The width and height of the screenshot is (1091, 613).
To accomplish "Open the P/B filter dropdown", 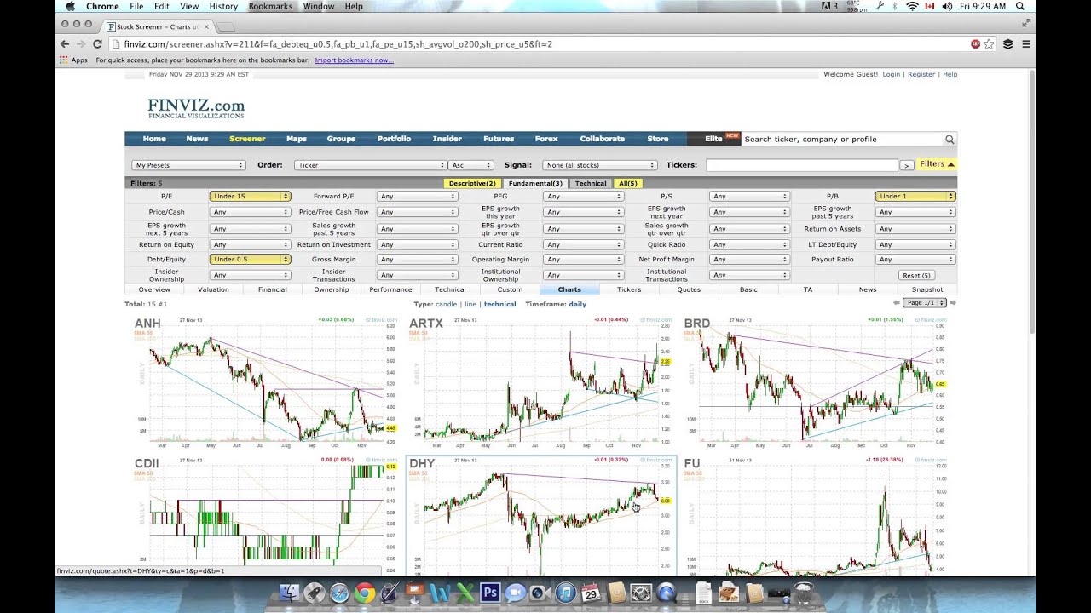I will tap(915, 196).
